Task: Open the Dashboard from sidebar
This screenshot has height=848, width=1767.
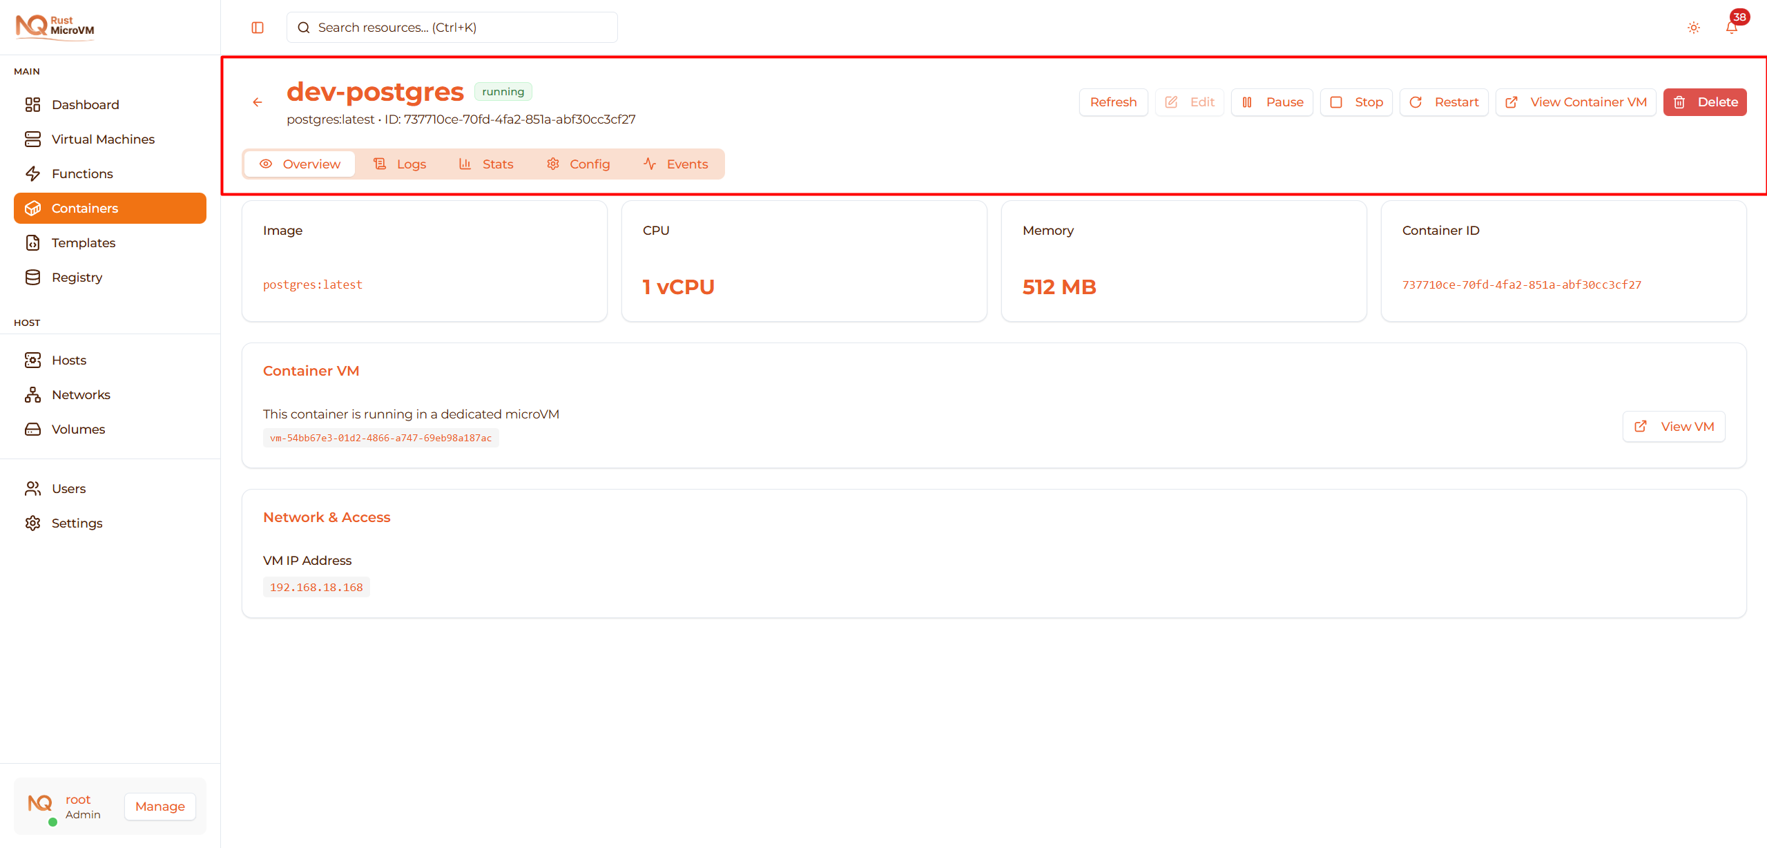Action: (85, 104)
